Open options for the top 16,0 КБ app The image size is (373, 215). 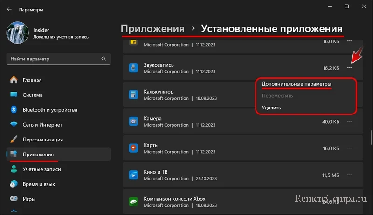[350, 41]
